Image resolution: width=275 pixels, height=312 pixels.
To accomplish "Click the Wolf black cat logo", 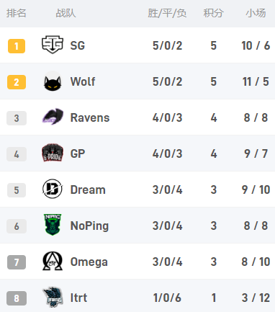I will pyautogui.click(x=53, y=81).
